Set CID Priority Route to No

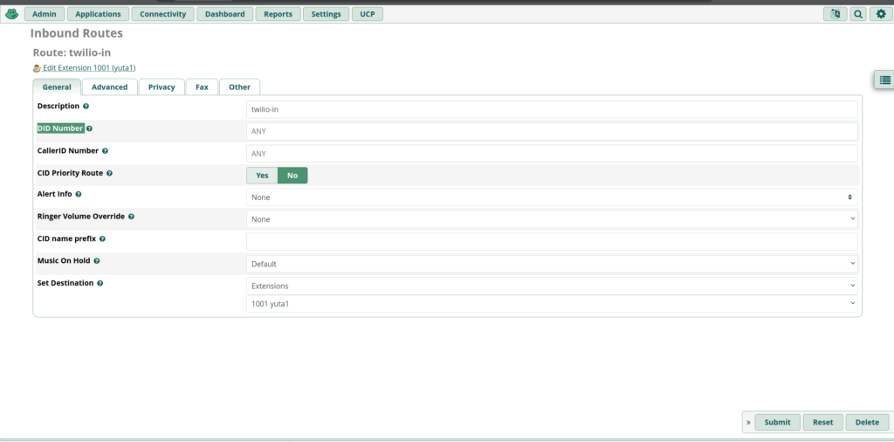coord(292,176)
